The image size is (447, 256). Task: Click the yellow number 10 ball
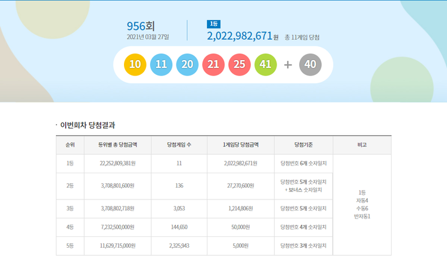135,65
